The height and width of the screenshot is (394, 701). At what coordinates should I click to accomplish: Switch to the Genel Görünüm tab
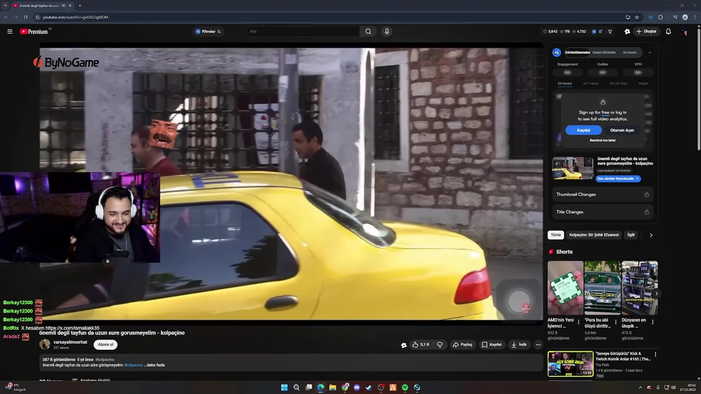click(x=604, y=53)
